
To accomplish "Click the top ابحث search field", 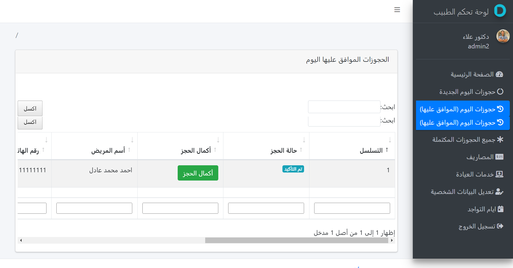I will click(x=344, y=107).
